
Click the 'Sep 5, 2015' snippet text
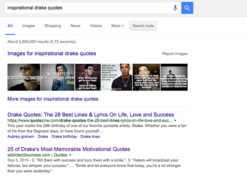18,160
